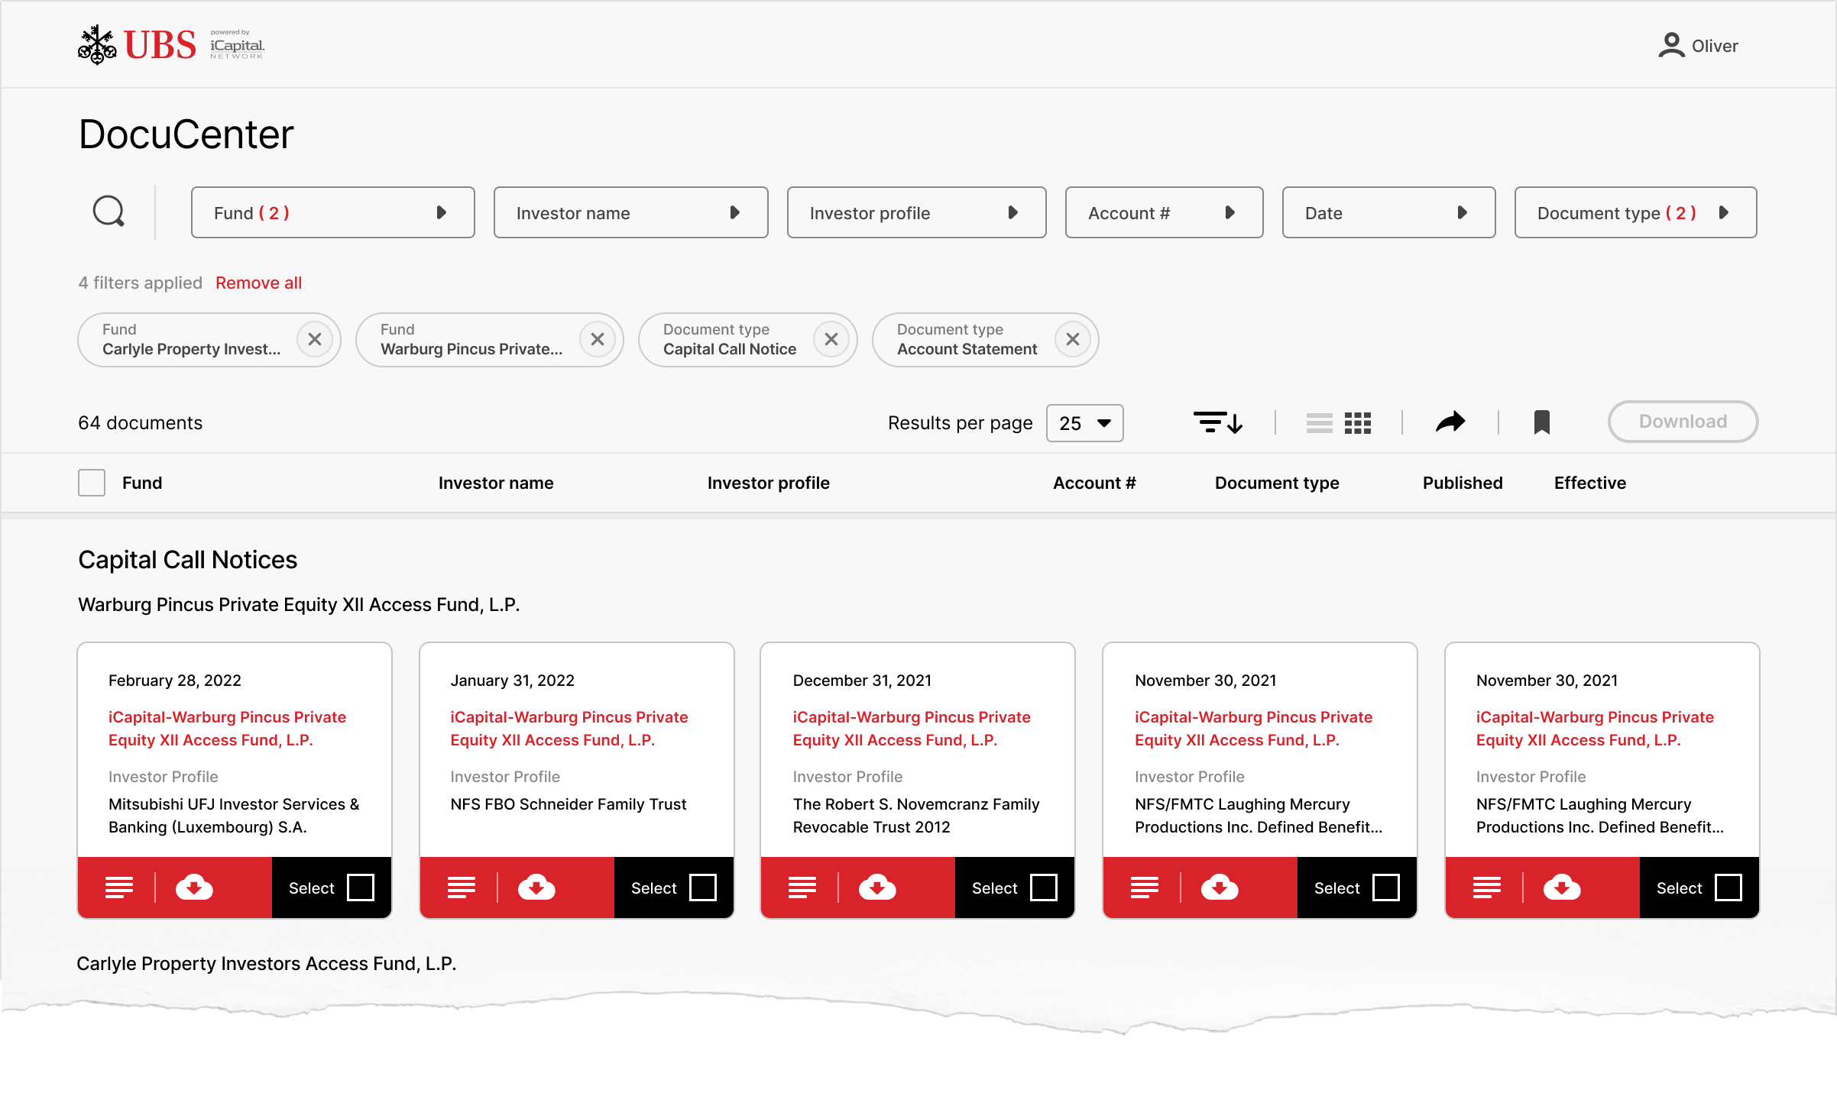
Task: View details of the December 31, 2021 document
Action: (x=802, y=888)
